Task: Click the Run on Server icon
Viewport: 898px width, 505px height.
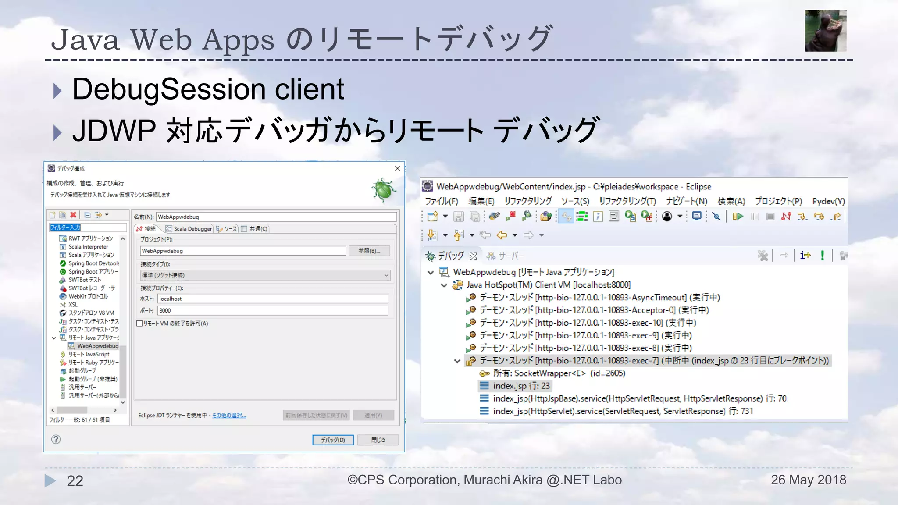Action: 631,216
